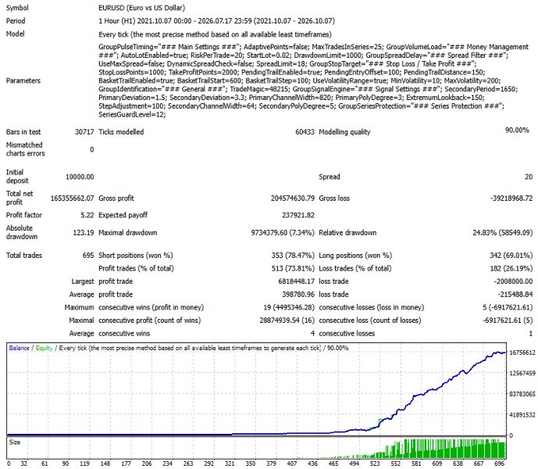The image size is (538, 469).
Task: Select the consecutive wins value 19 (4495346.28)
Action: point(289,307)
